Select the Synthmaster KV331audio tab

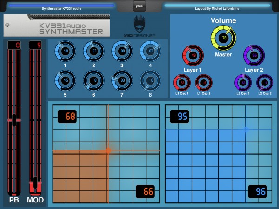click(x=61, y=7)
